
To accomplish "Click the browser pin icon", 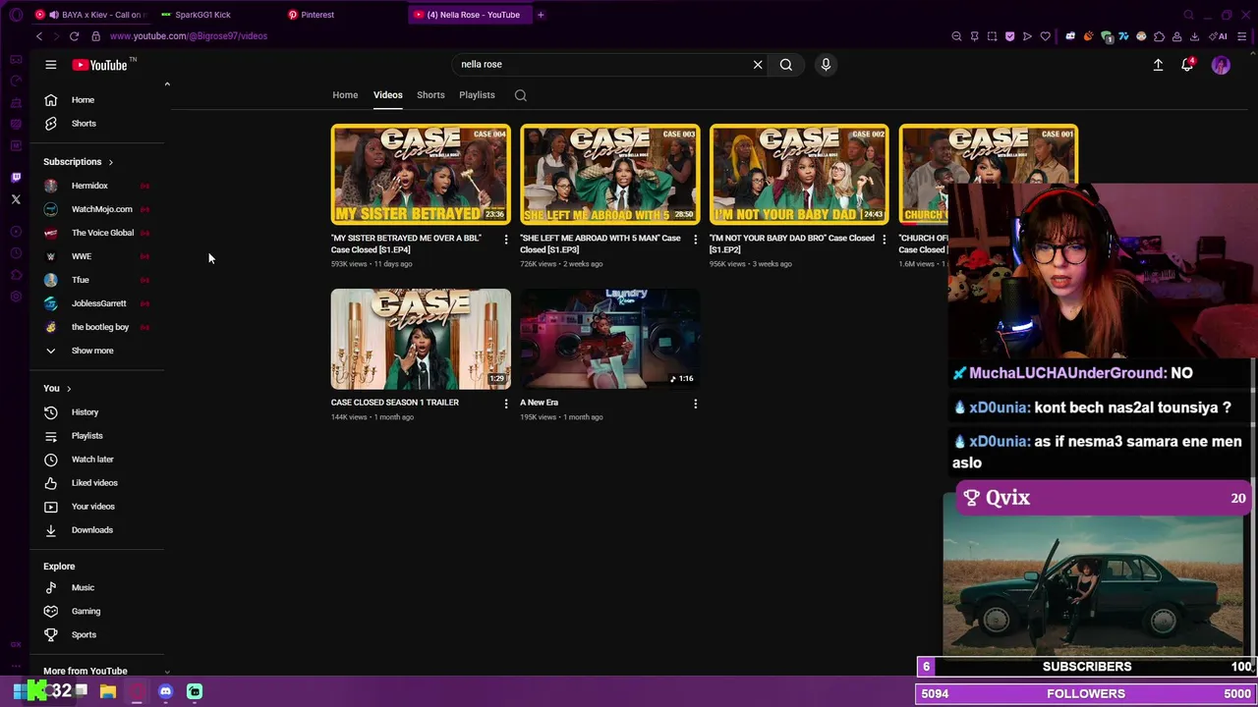I will coord(974,36).
